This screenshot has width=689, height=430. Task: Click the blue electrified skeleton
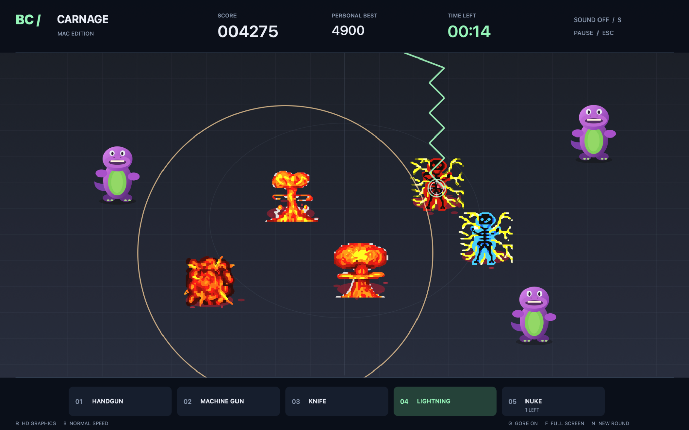[x=485, y=238]
